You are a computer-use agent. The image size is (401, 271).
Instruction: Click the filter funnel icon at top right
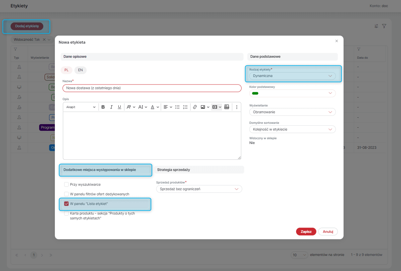(x=384, y=26)
